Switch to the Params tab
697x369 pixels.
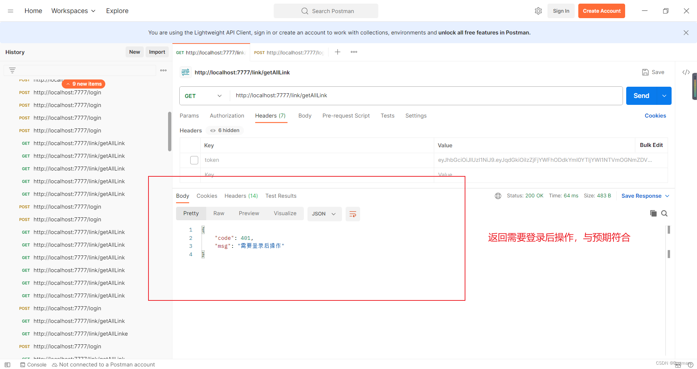point(189,116)
